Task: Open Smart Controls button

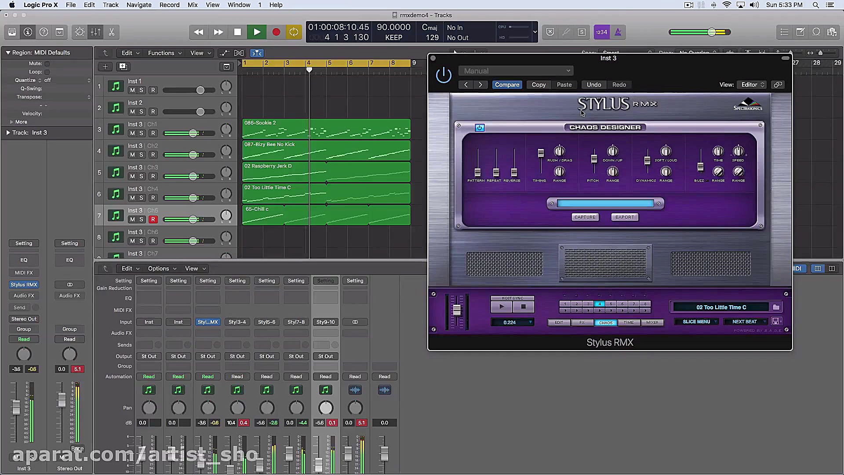Action: point(80,32)
